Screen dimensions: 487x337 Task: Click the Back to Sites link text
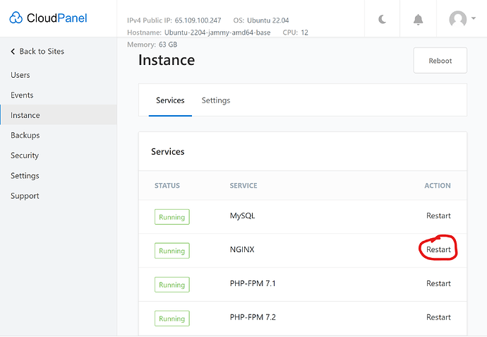point(42,52)
